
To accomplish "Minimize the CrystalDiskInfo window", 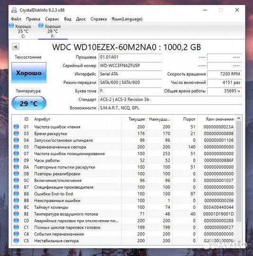I will (x=205, y=10).
